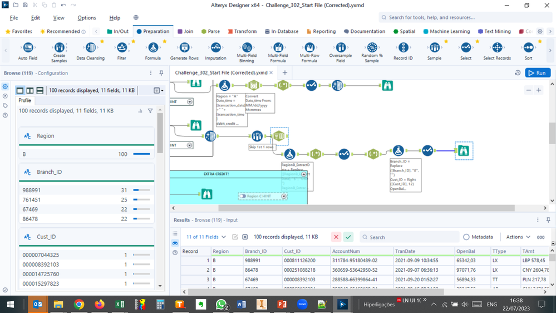The image size is (556, 313).
Task: Click the Text To Columns tool on canvas
Action: [279, 136]
